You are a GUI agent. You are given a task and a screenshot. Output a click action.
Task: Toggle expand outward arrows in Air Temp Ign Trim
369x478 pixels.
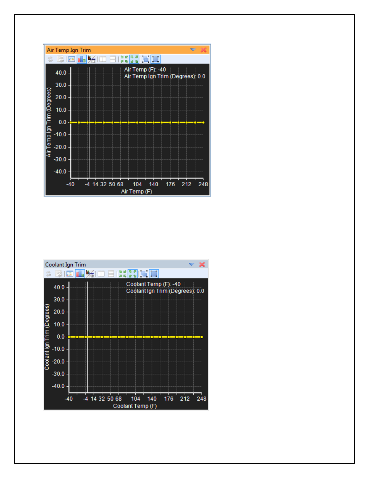pyautogui.click(x=134, y=59)
